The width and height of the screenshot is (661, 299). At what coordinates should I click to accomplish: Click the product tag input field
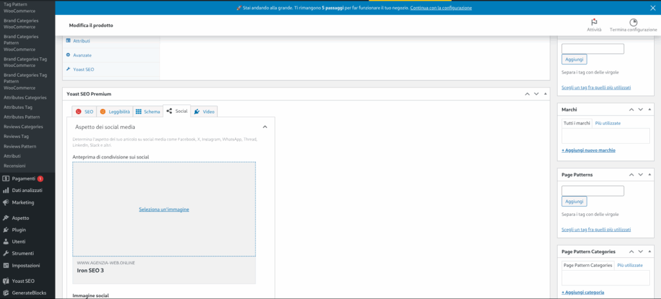593,49
